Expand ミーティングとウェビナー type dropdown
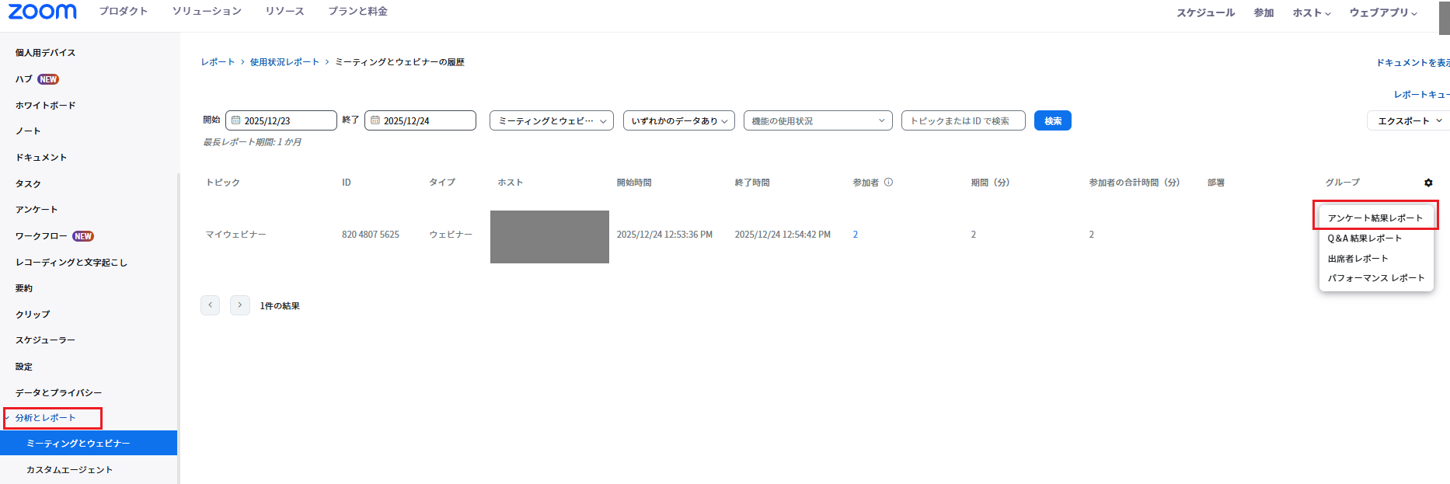 point(552,120)
